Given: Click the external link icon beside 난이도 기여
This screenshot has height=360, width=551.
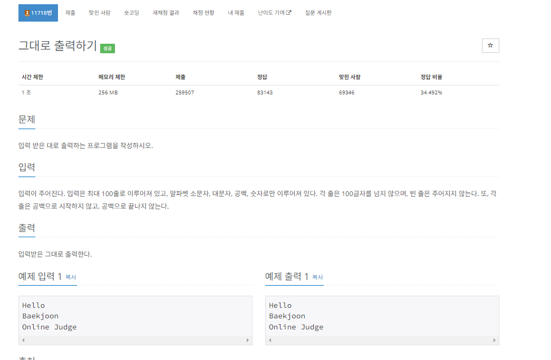Looking at the screenshot, I should (289, 13).
